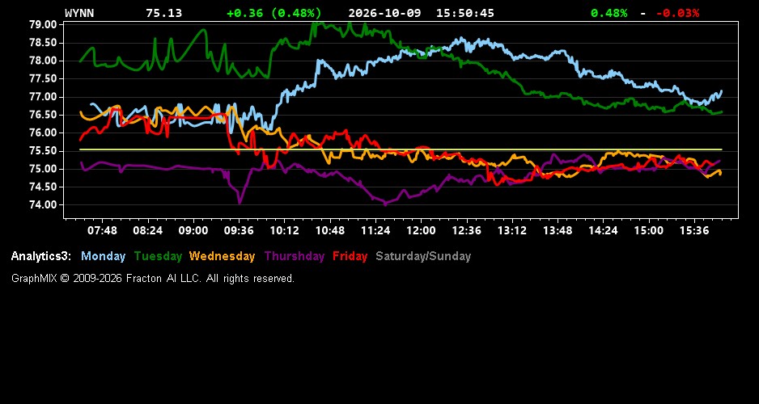Viewport: 759px width, 404px height.
Task: Click the +0.36 (0.48%) change readout
Action: (x=274, y=13)
